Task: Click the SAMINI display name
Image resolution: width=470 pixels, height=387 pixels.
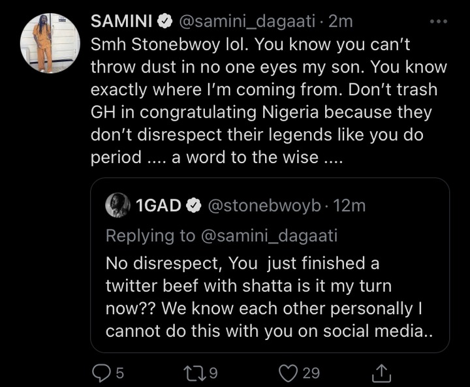Action: point(121,22)
